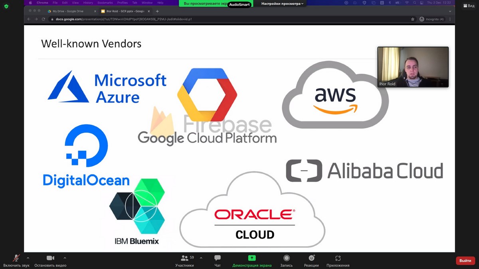479x269 pixels.
Task: Click green encryption shield icon
Action: click(x=6, y=6)
